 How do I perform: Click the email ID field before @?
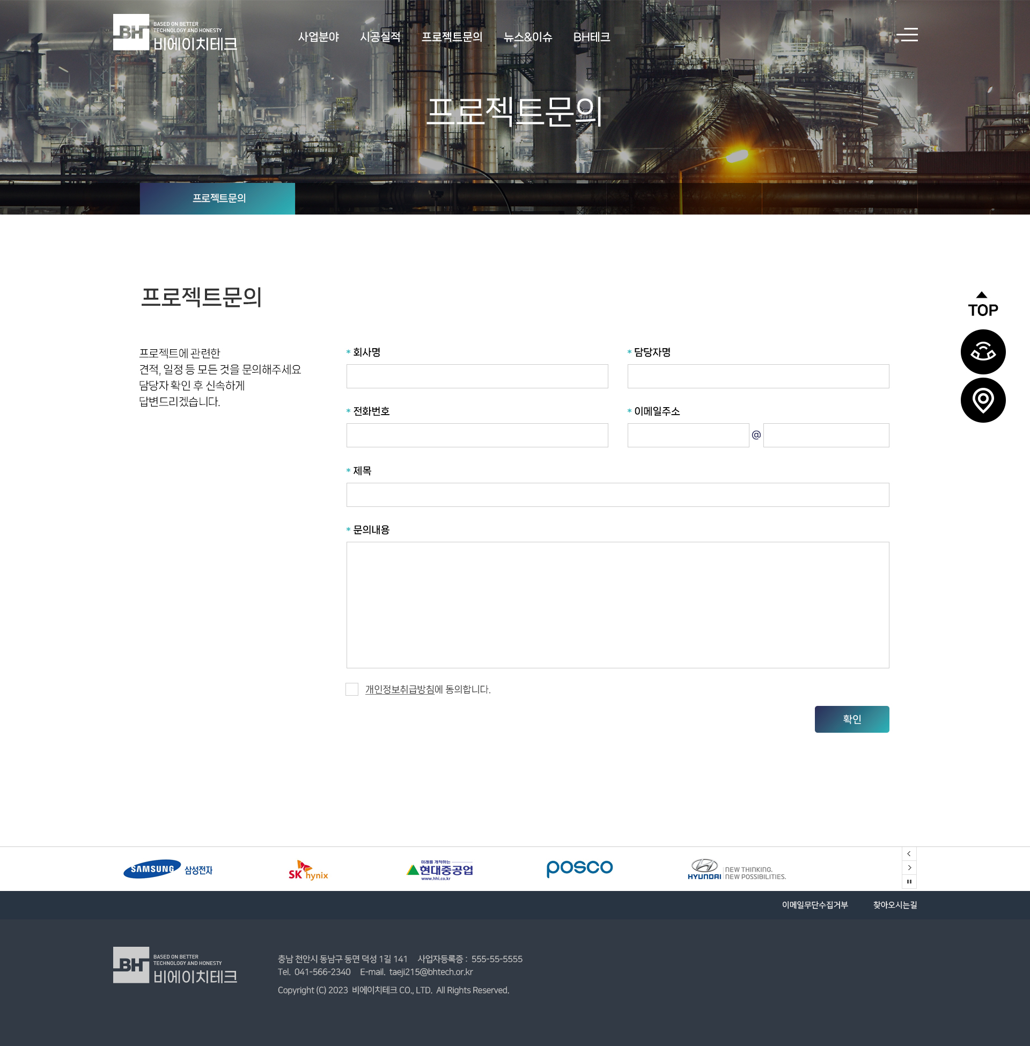688,436
